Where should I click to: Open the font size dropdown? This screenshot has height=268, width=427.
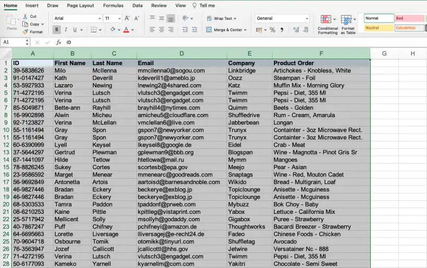(119, 19)
